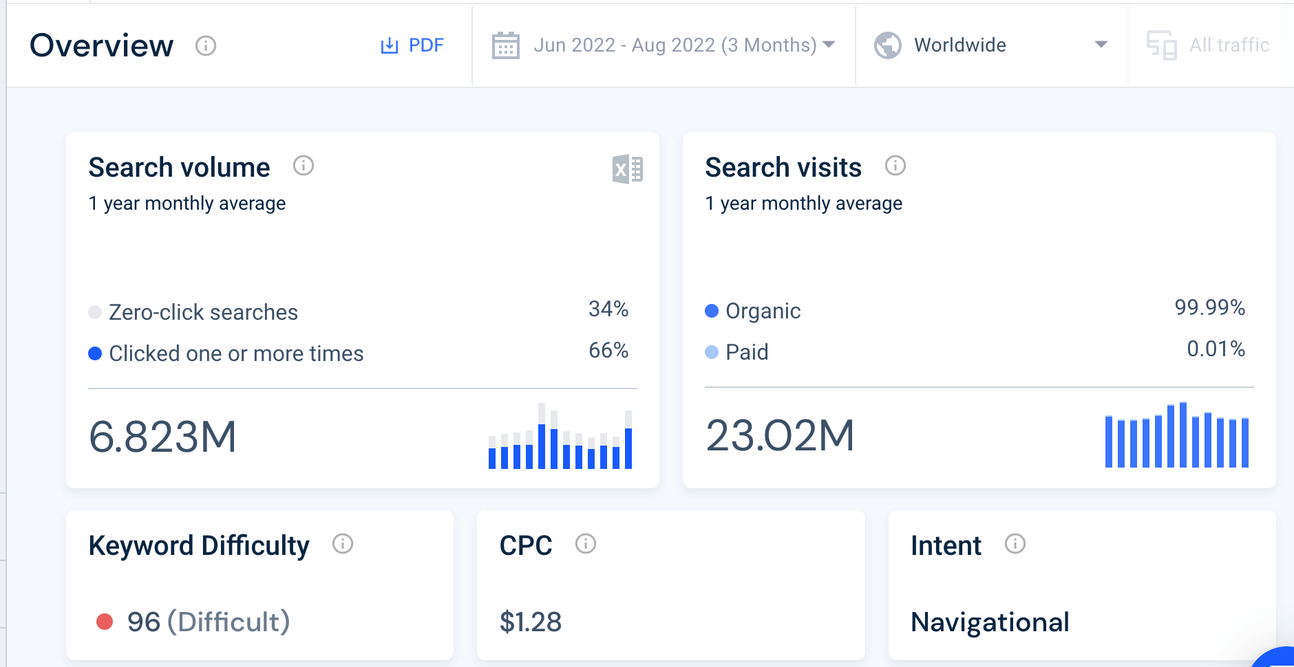Image resolution: width=1294 pixels, height=667 pixels.
Task: Click the Search visits bar chart
Action: pyautogui.click(x=1176, y=436)
